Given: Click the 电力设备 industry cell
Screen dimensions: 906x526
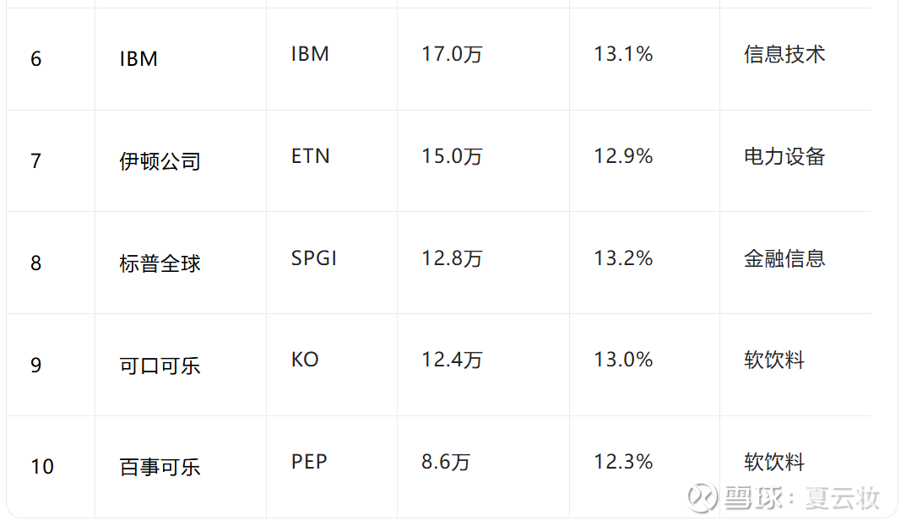Looking at the screenshot, I should click(x=784, y=156).
